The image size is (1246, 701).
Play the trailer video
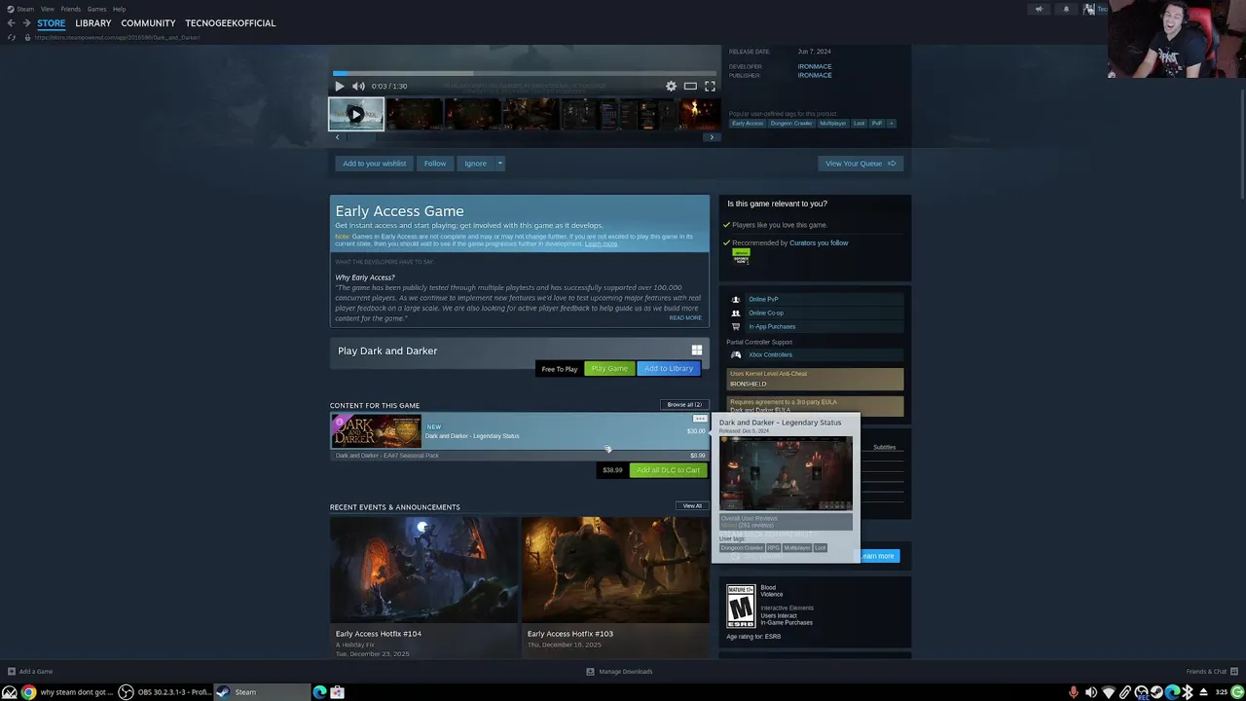click(x=339, y=86)
